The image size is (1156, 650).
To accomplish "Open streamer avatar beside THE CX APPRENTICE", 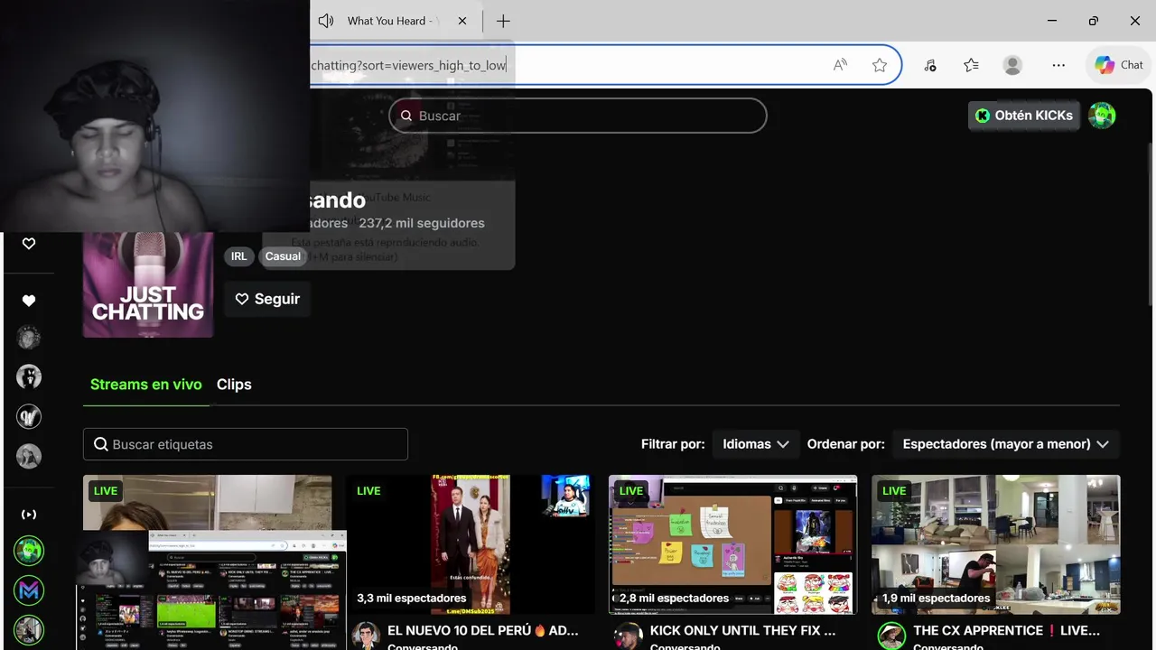I will [x=891, y=636].
